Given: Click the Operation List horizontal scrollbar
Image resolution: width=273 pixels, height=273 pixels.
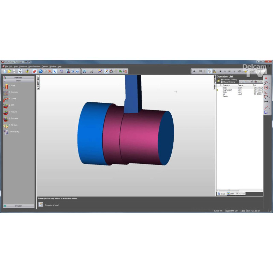Looking at the screenshot, I should 239,190.
